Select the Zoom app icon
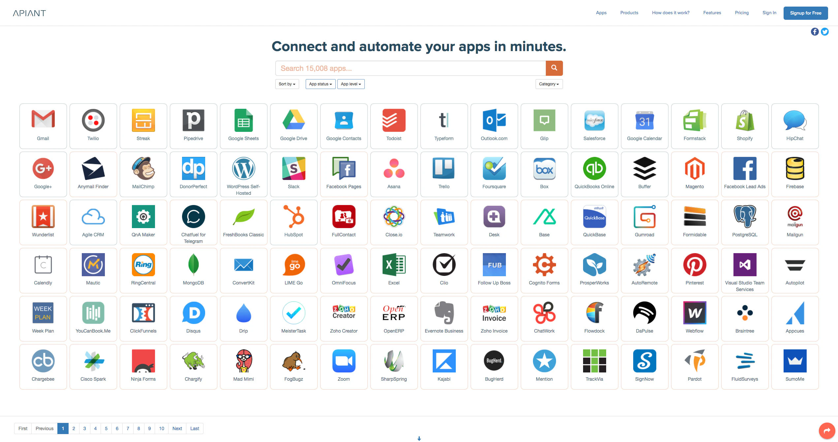The width and height of the screenshot is (838, 442). click(344, 361)
